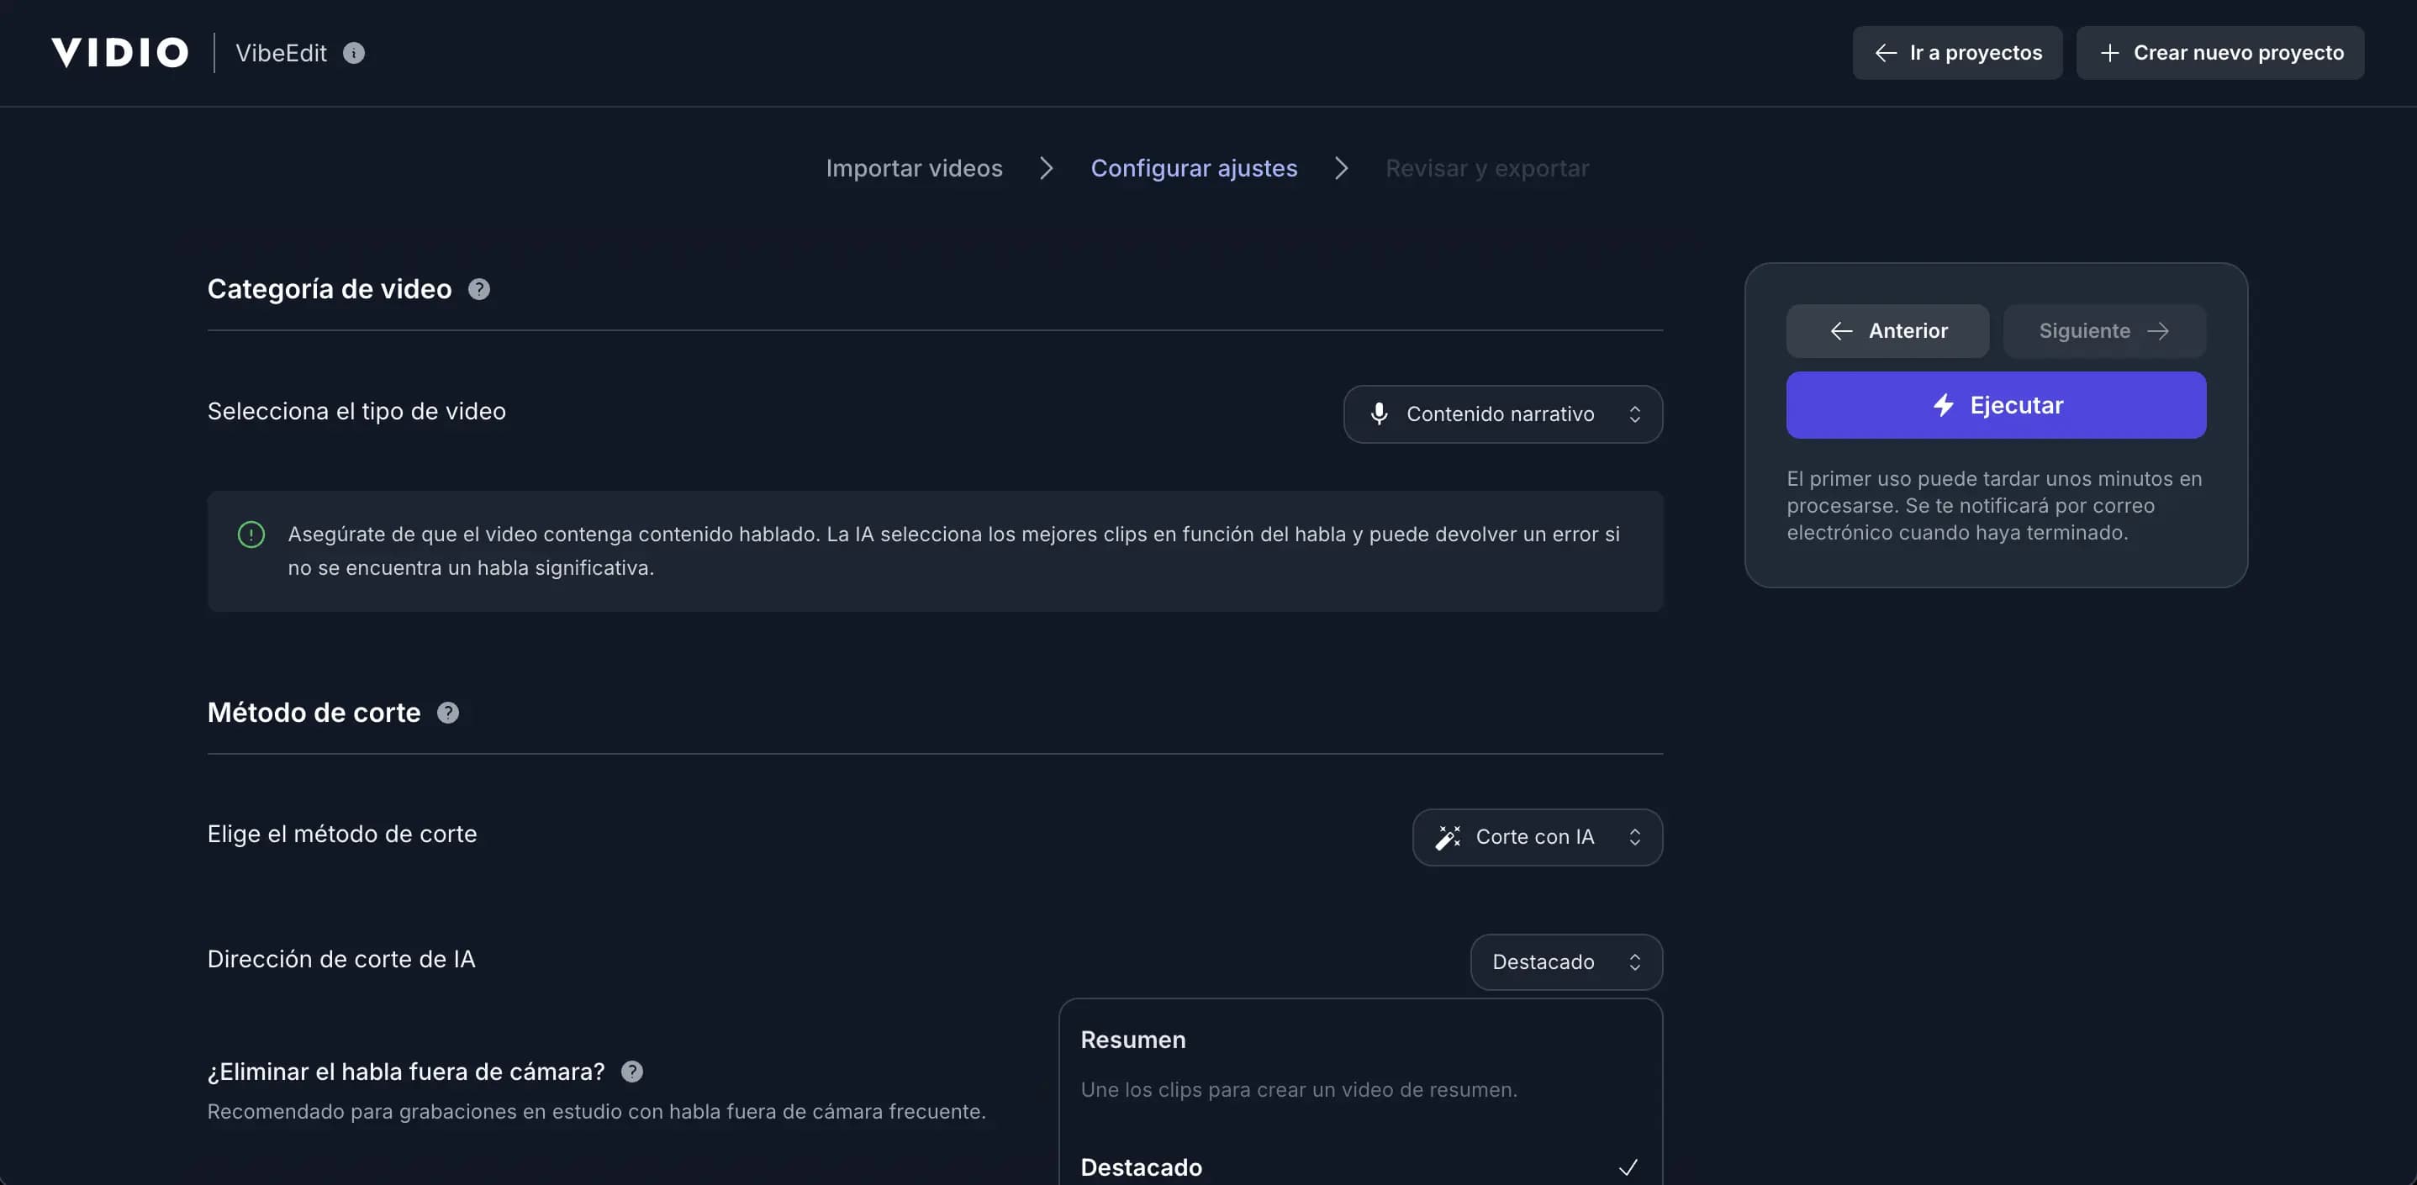The width and height of the screenshot is (2417, 1185).
Task: Open the help icon beside Categoría de video
Action: click(478, 288)
